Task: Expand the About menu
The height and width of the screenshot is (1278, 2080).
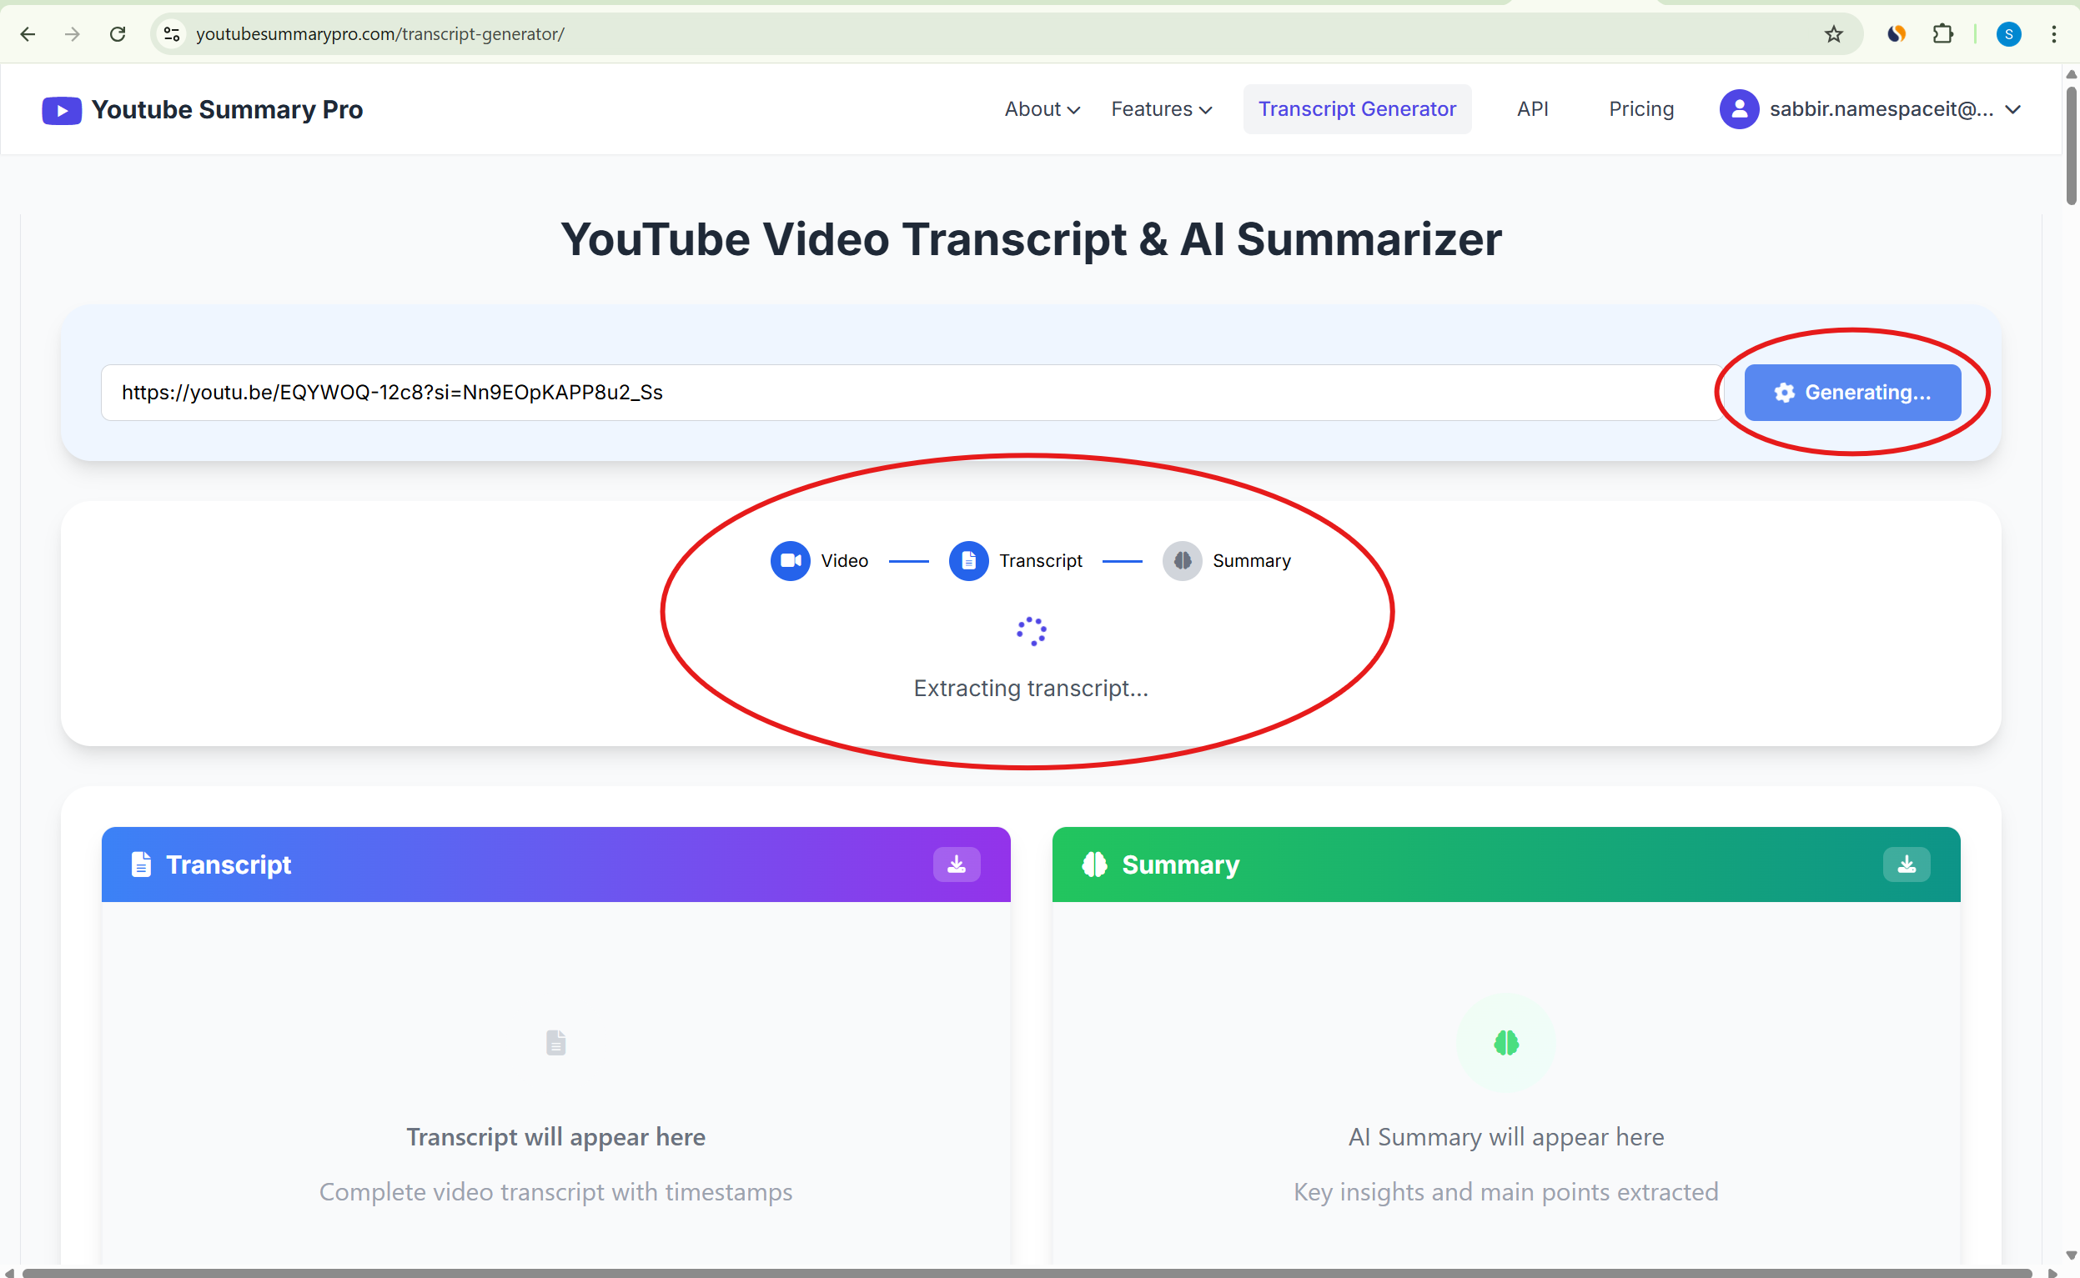Action: coord(1042,109)
